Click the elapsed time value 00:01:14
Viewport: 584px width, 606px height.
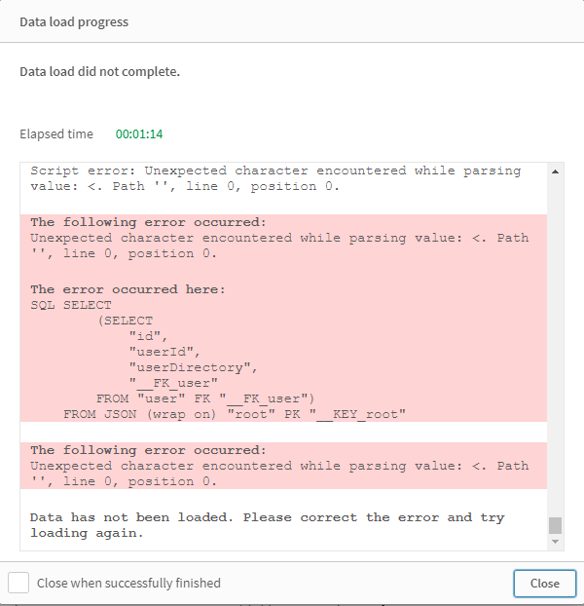(139, 134)
